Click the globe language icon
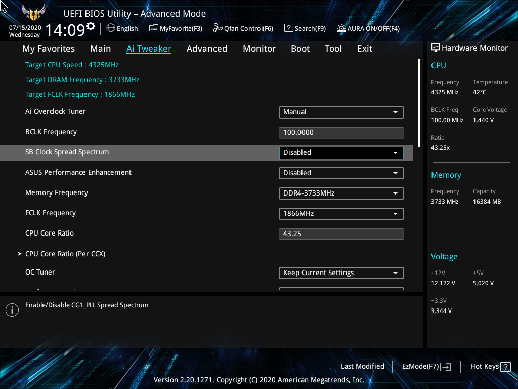This screenshot has width=518, height=389. point(111,28)
